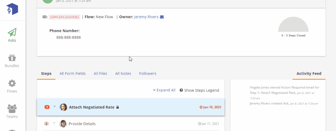Click avatar on Provide Details step
Viewport: 336px width, 131px height.
coord(63,124)
